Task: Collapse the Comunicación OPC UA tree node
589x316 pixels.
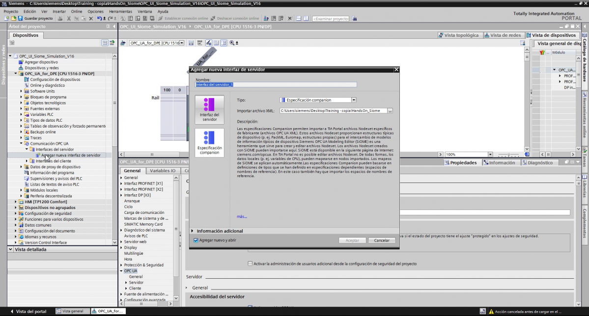Action: click(21, 143)
